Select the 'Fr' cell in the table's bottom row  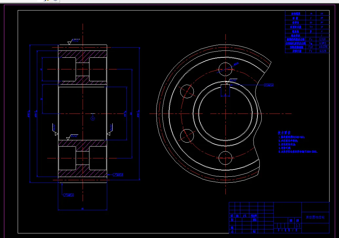pos(311,51)
